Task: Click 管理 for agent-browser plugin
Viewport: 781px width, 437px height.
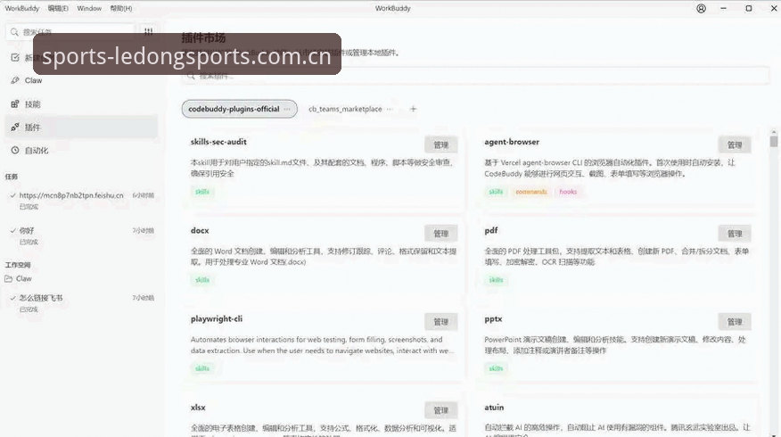Action: (x=735, y=145)
